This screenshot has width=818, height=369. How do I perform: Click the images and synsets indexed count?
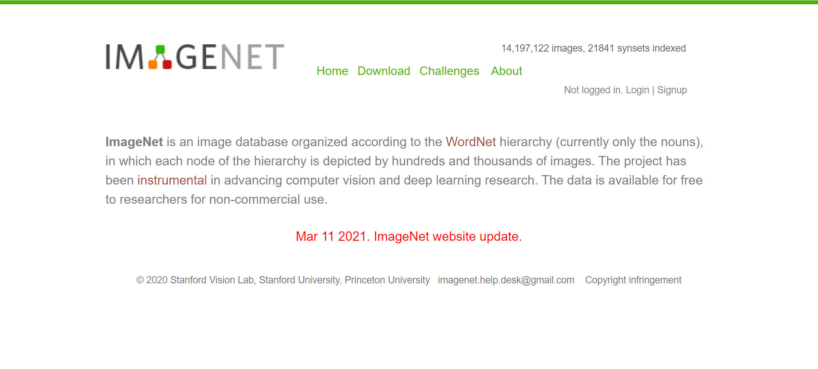tap(593, 48)
